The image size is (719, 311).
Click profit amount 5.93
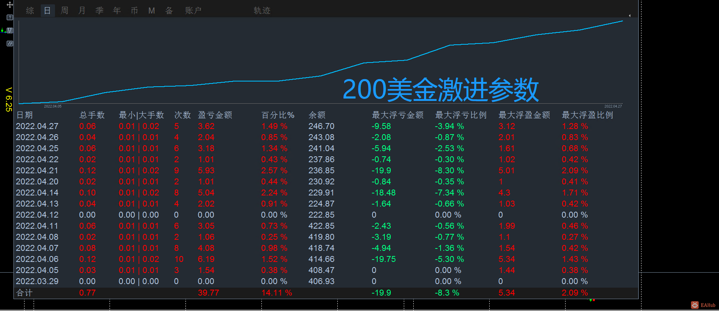206,171
